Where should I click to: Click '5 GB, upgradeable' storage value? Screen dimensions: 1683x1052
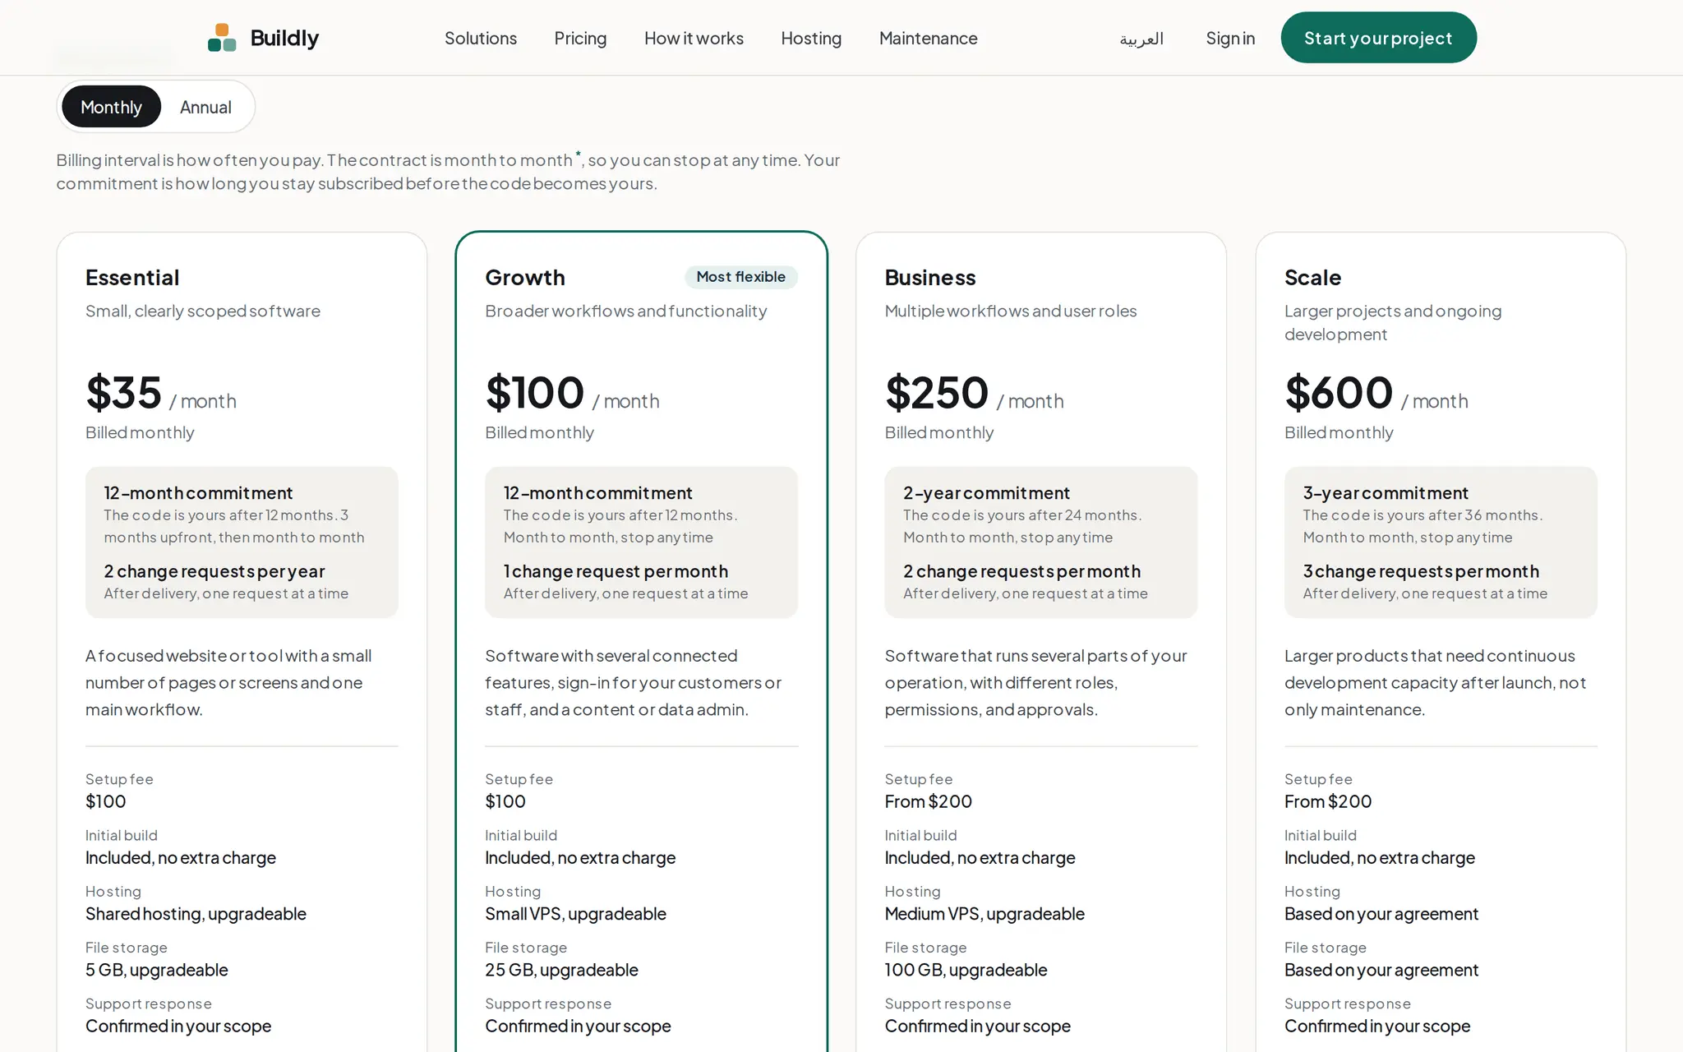click(x=157, y=970)
